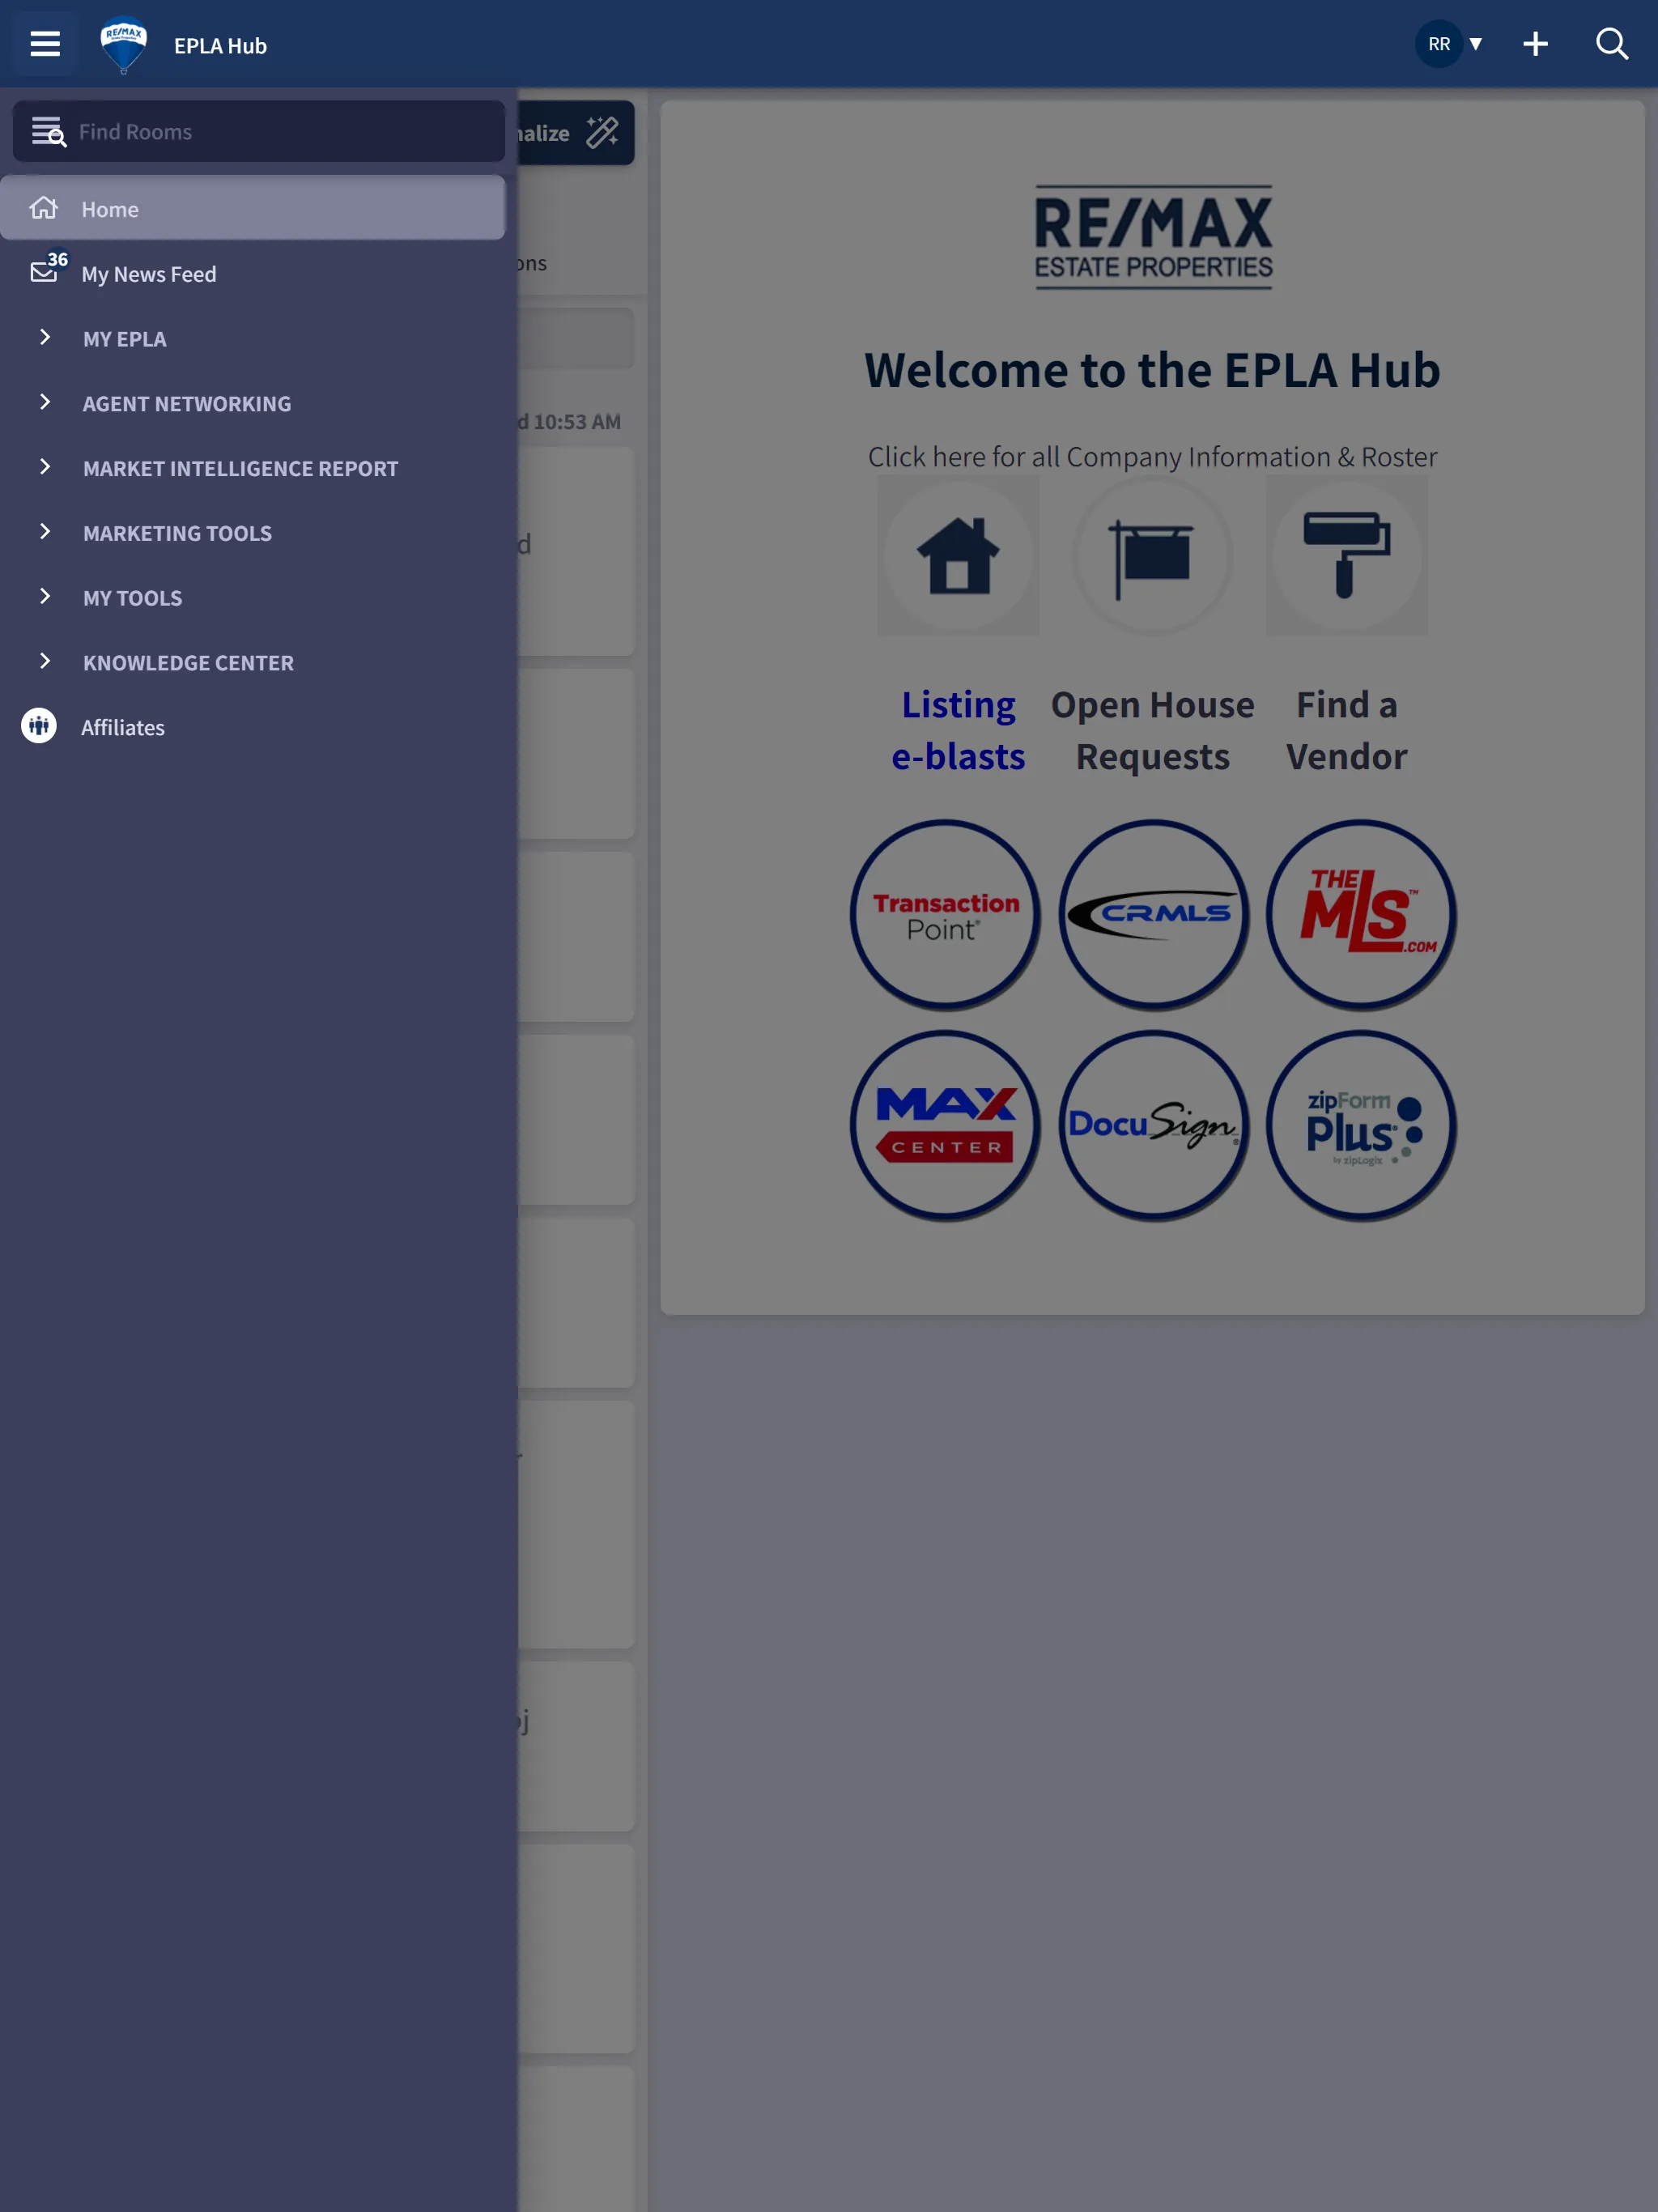The height and width of the screenshot is (2212, 1658).
Task: Expand the MY EPLA chevron
Action: click(45, 338)
